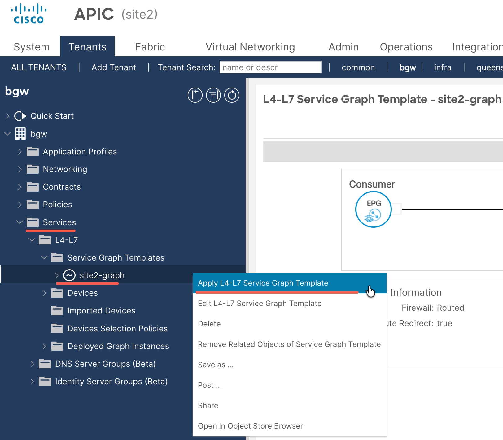Open the bgw tenant link
Viewport: 503px width, 440px height.
pyautogui.click(x=408, y=67)
